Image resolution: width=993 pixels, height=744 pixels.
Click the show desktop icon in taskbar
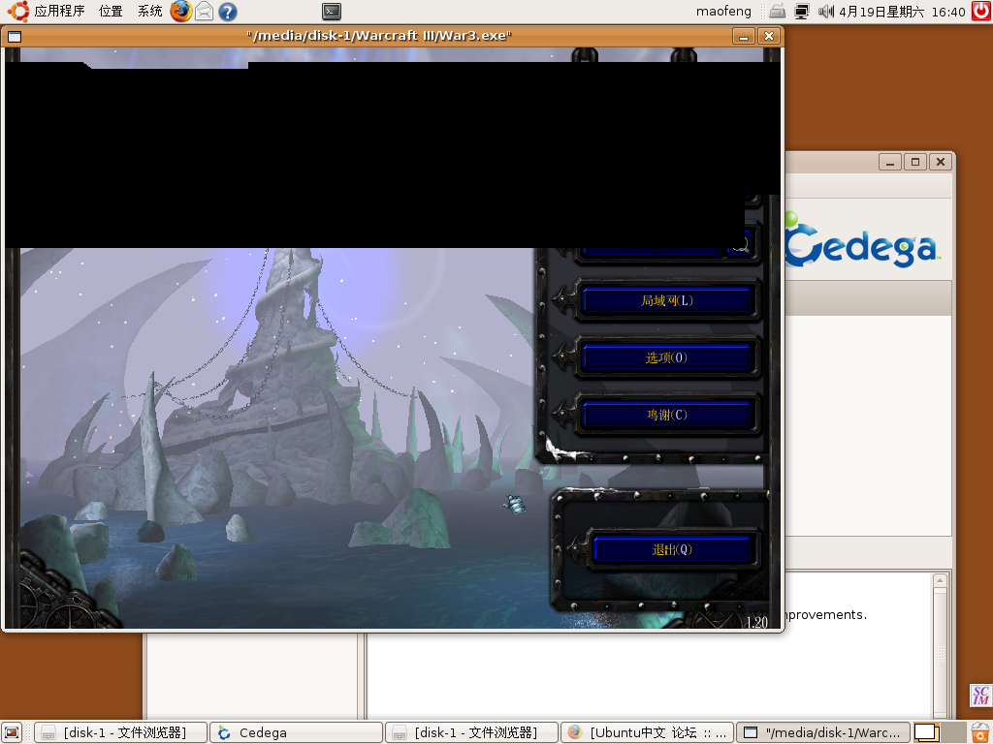click(12, 732)
